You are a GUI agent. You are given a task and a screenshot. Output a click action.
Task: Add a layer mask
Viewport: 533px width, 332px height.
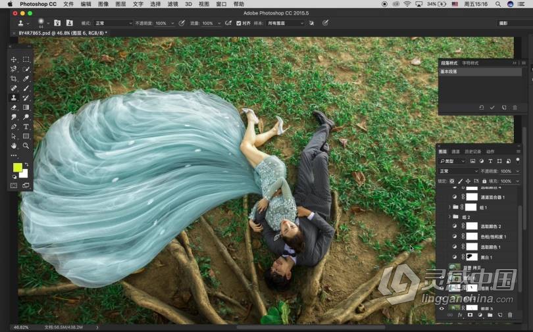click(470, 315)
